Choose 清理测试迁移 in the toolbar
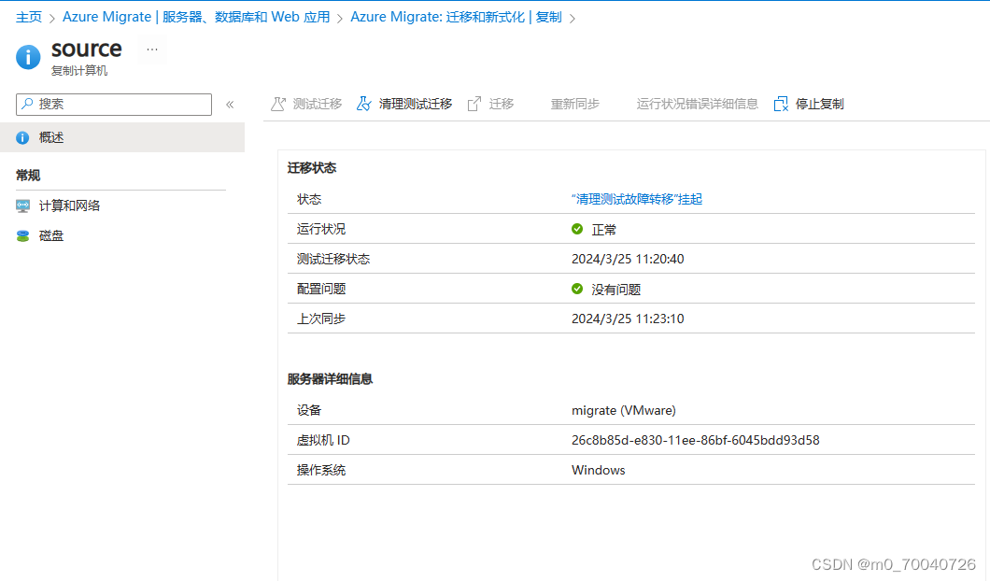Screen dimensions: 990x581 click(x=404, y=104)
